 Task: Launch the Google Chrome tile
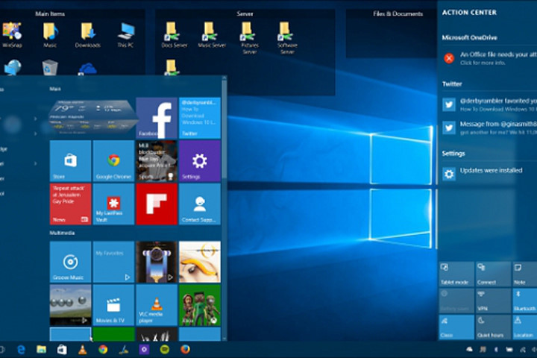point(113,160)
